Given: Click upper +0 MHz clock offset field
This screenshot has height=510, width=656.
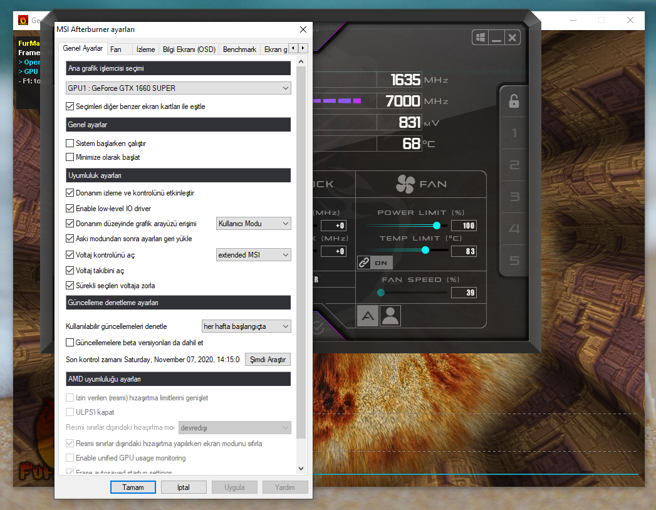Looking at the screenshot, I should tap(333, 226).
